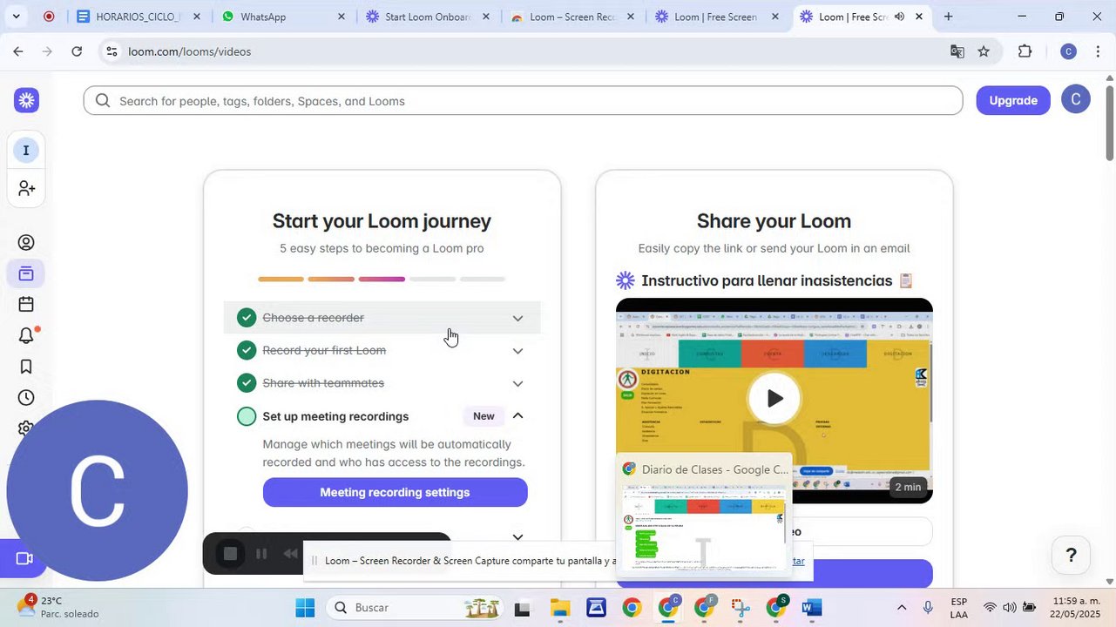Switch to the Loom – Screen Recorder tab

coord(573,17)
